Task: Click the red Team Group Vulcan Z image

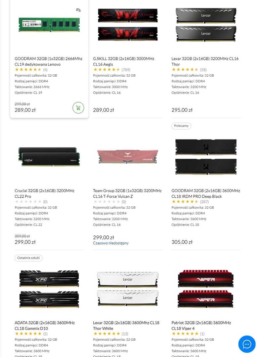Action: (128, 156)
